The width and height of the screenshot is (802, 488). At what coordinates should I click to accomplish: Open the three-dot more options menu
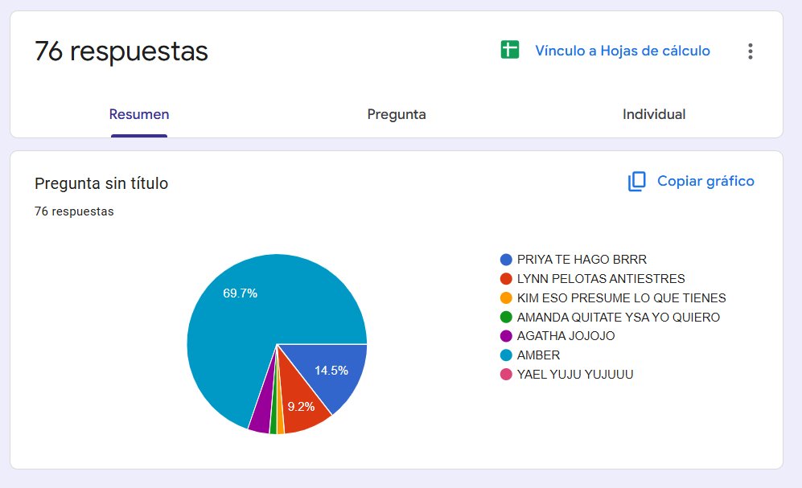tap(750, 51)
